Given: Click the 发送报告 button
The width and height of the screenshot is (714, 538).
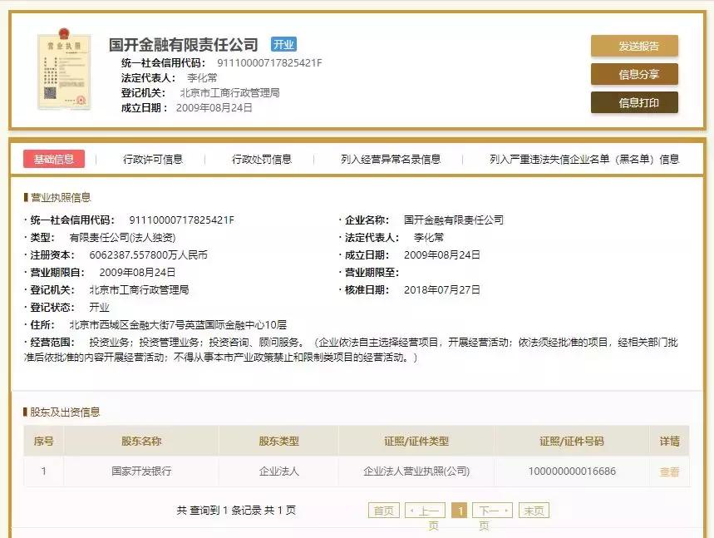Looking at the screenshot, I should (x=633, y=47).
